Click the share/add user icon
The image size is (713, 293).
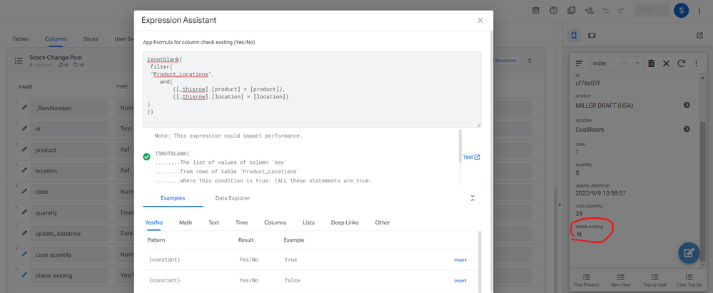click(x=590, y=11)
